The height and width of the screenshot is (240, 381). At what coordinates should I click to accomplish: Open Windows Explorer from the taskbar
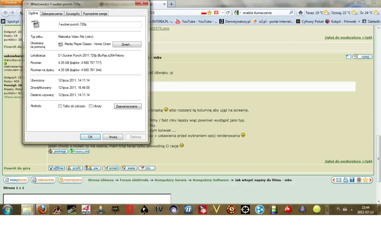(27, 210)
